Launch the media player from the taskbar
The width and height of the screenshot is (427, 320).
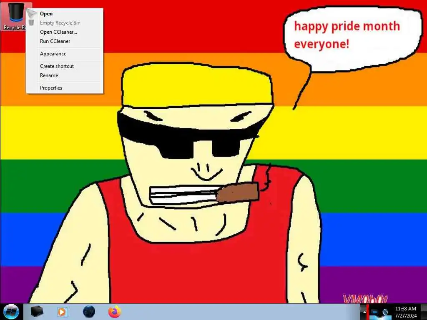62,312
